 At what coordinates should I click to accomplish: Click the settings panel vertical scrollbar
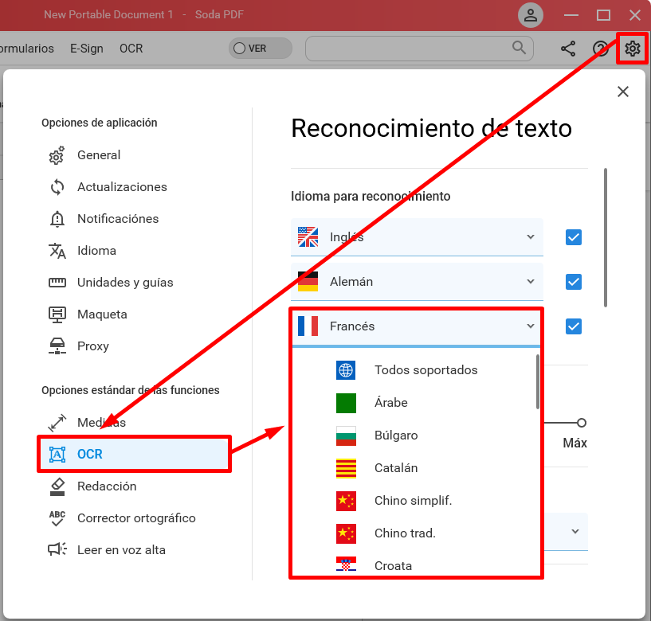tap(606, 238)
